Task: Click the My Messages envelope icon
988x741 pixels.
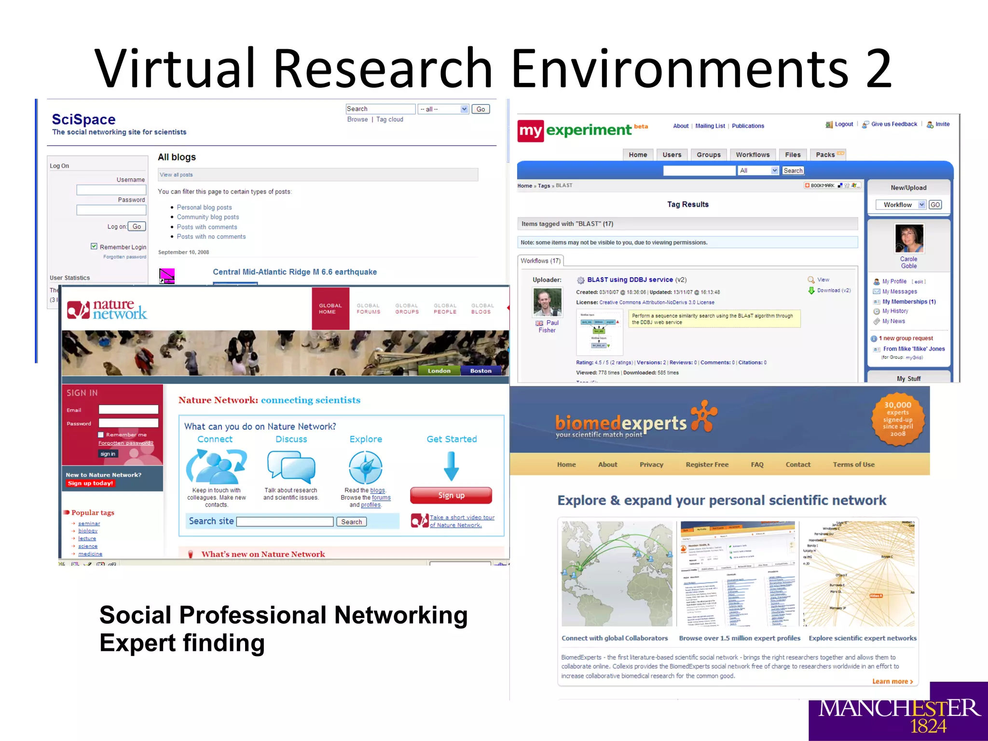Action: (x=877, y=291)
